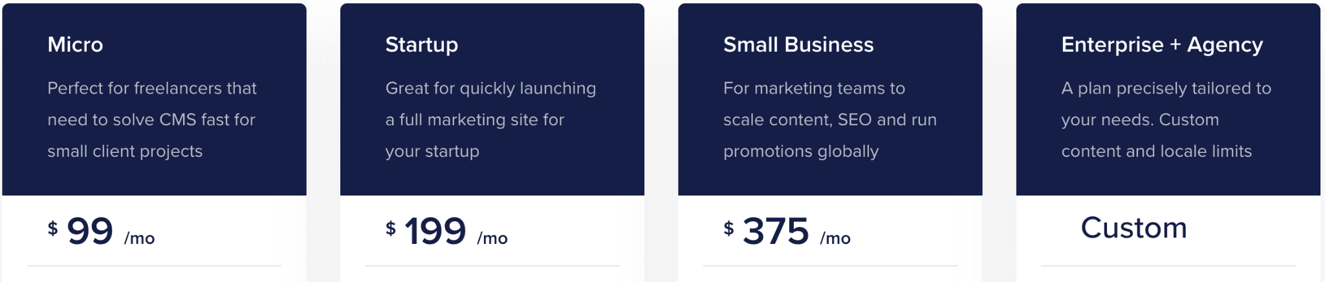
Task: Click the /mo label after 199
Action: click(x=492, y=238)
